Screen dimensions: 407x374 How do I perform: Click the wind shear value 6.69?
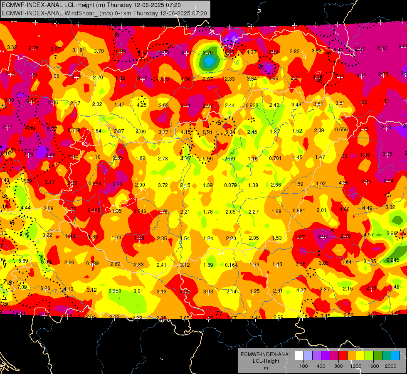(23, 261)
